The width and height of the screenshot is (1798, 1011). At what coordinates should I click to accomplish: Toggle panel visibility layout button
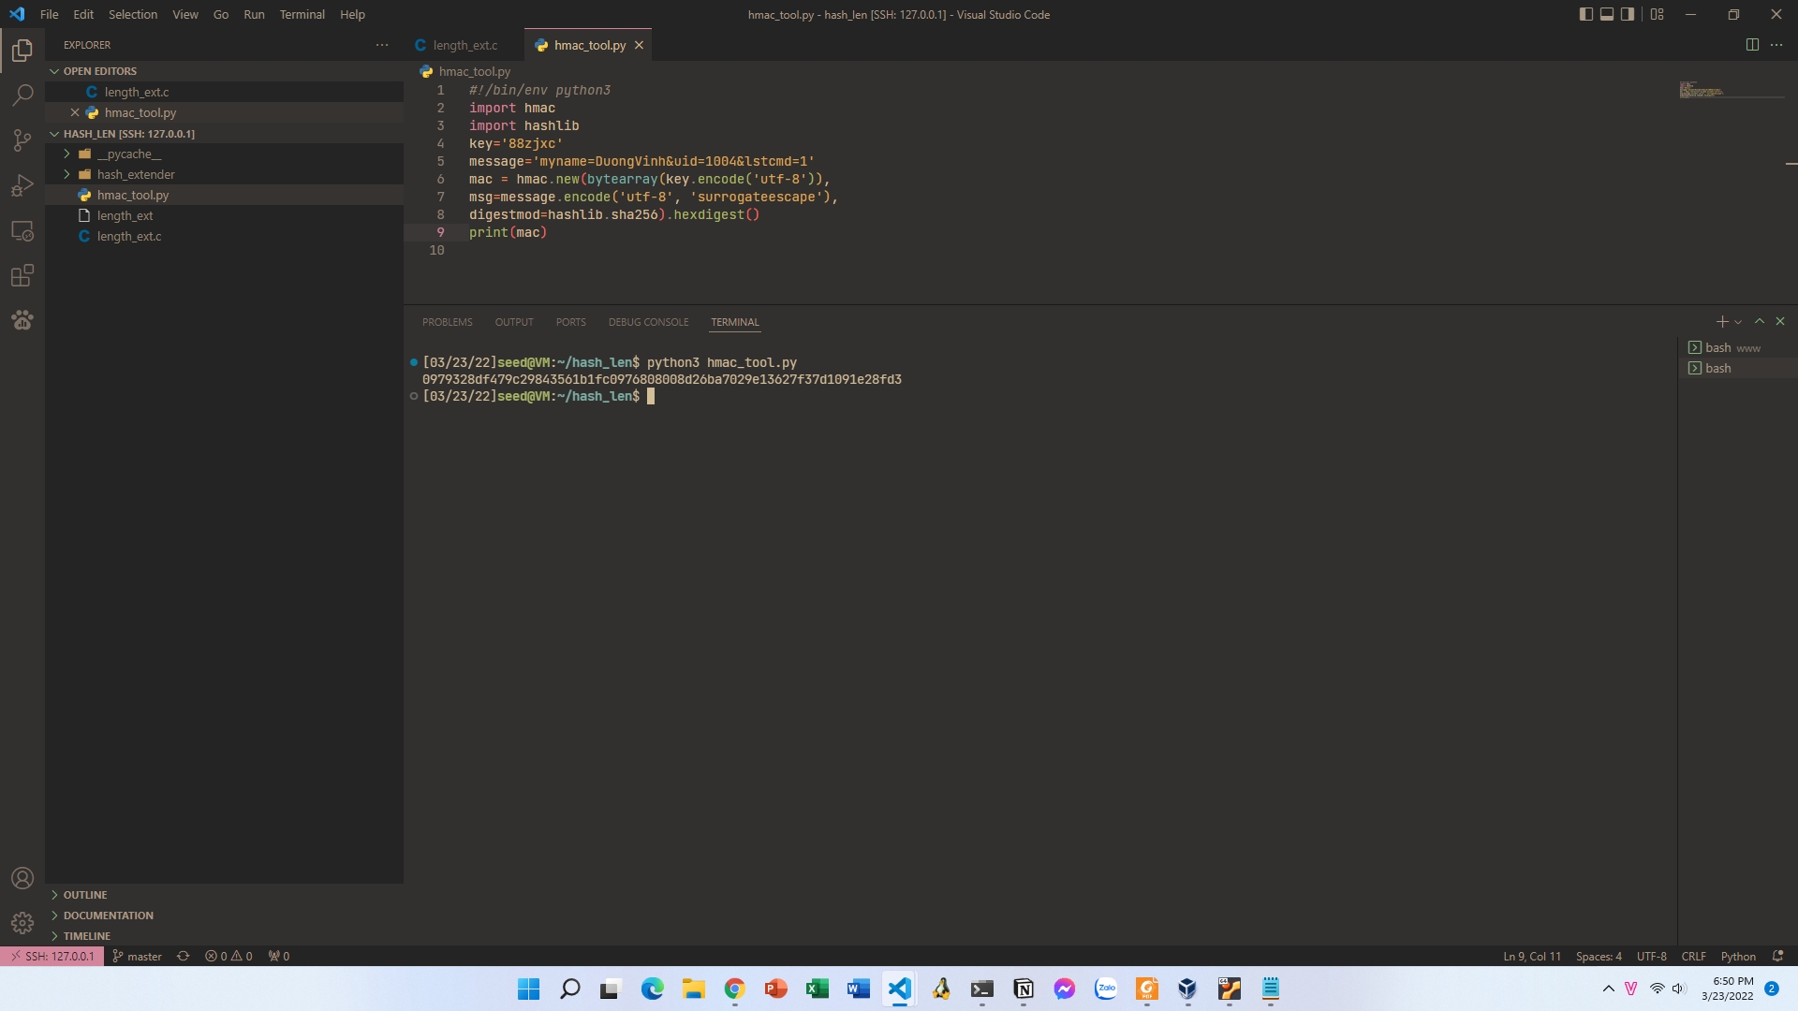(x=1607, y=14)
